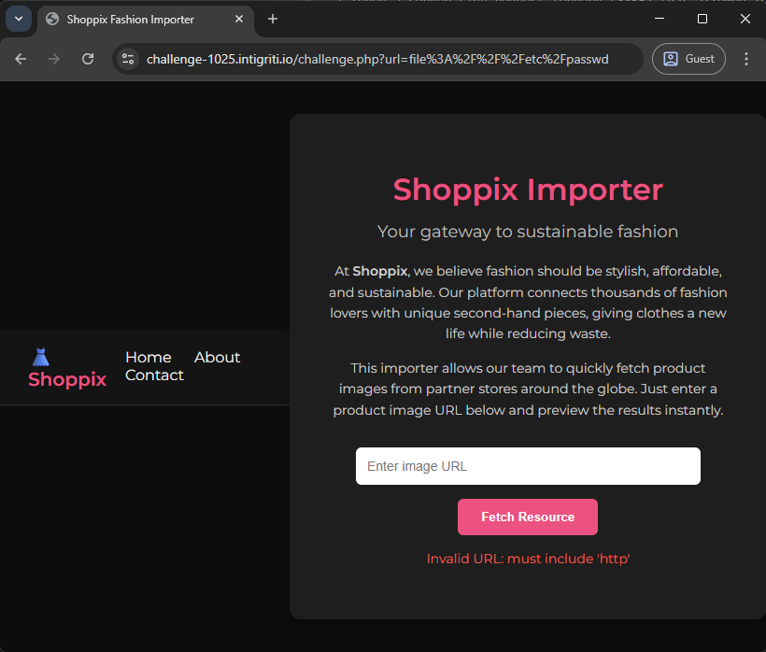
Task: Click the Shoppix brand name text
Action: click(x=67, y=379)
